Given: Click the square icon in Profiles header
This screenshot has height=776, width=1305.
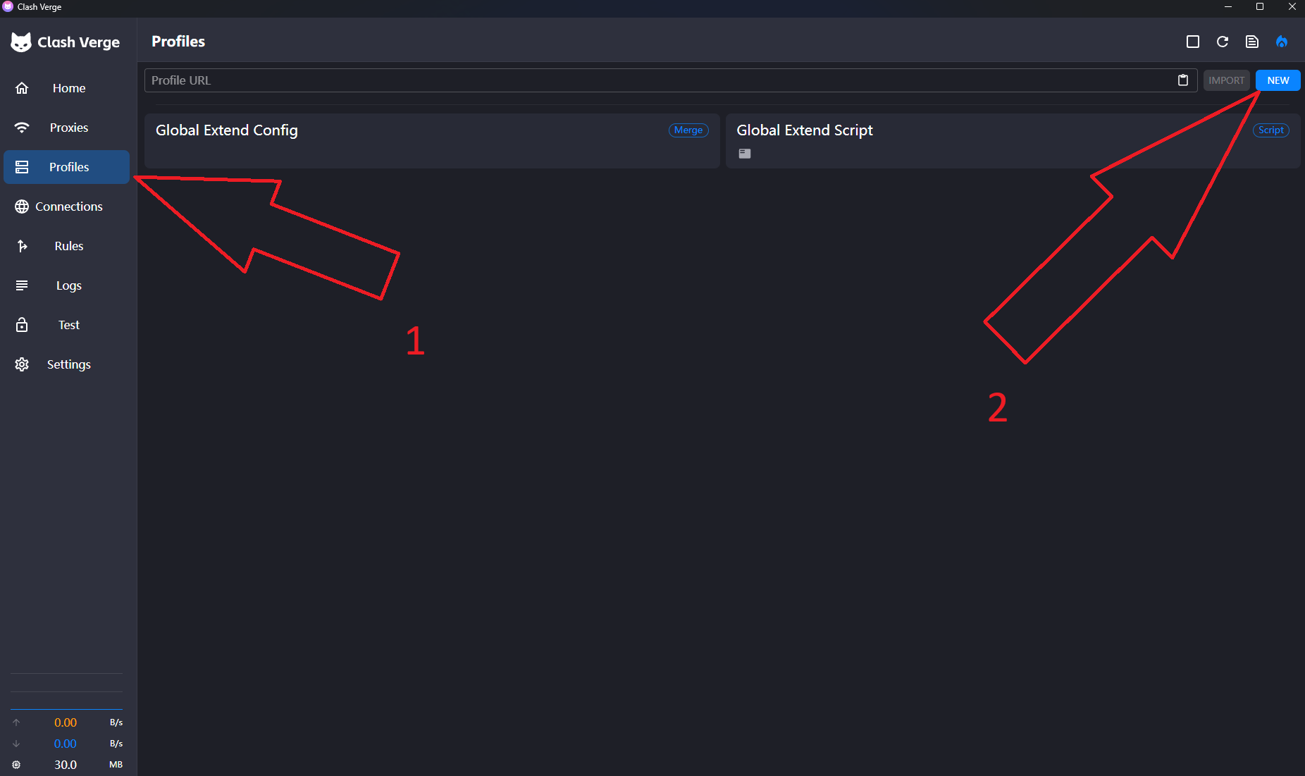Looking at the screenshot, I should tap(1193, 42).
